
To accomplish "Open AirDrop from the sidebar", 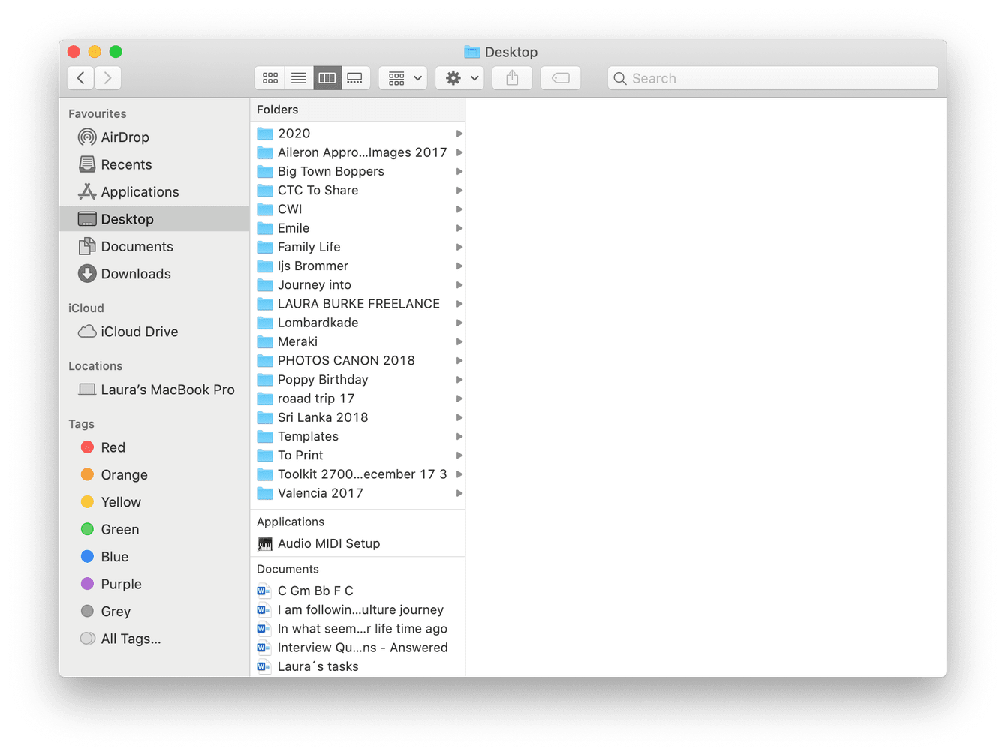I will coord(125,137).
